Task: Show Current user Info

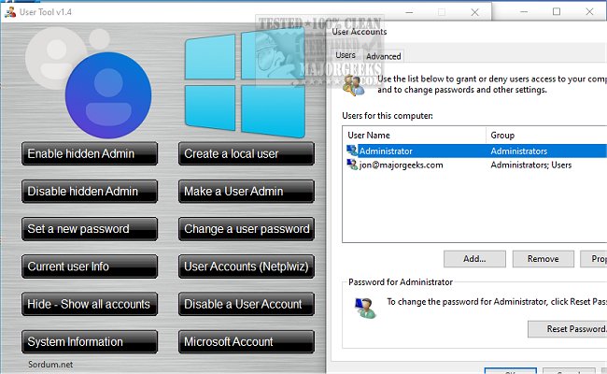Action: click(90, 266)
